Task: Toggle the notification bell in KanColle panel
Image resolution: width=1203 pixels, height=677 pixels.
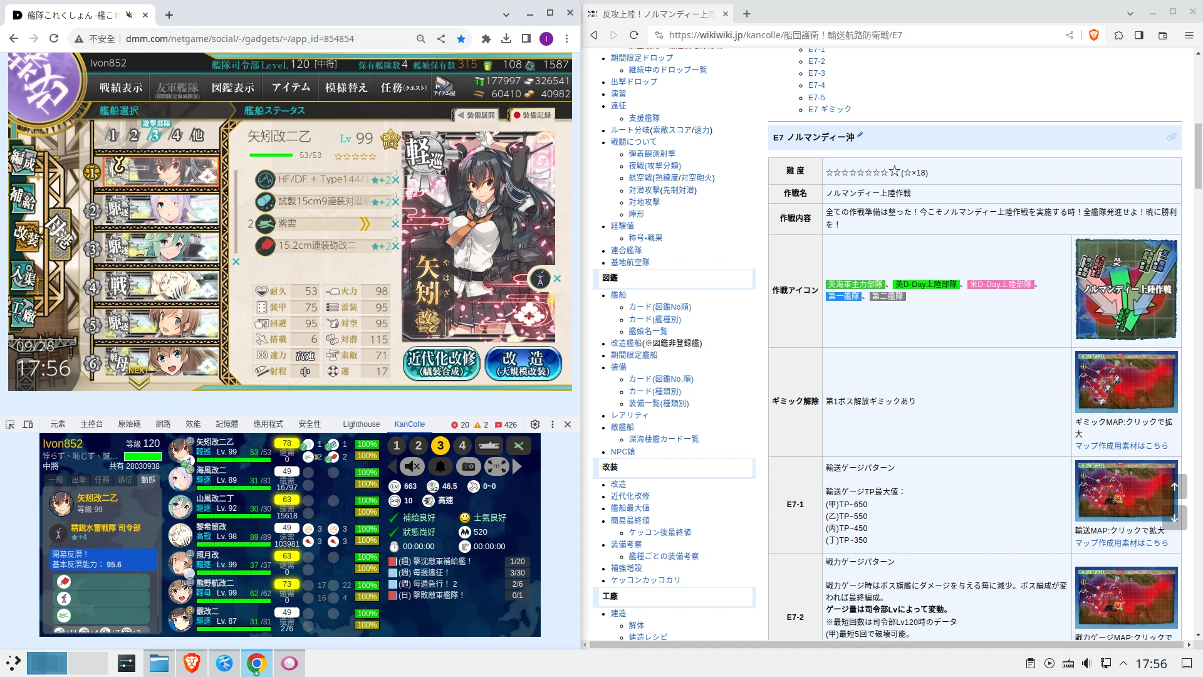Action: (x=441, y=466)
